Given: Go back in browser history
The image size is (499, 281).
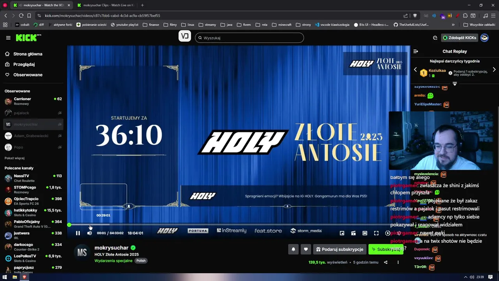Looking at the screenshot, I should tap(5, 16).
